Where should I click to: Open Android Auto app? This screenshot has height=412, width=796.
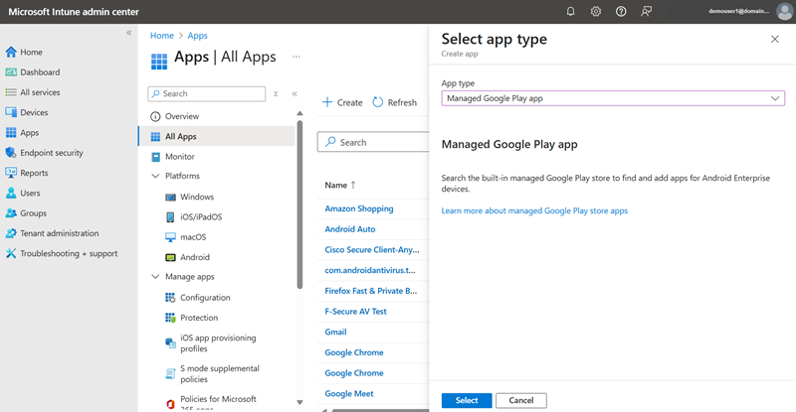(x=350, y=229)
